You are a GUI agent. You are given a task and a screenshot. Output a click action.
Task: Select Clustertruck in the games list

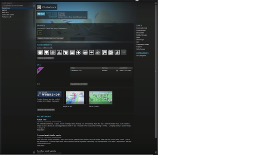(x=17, y=8)
